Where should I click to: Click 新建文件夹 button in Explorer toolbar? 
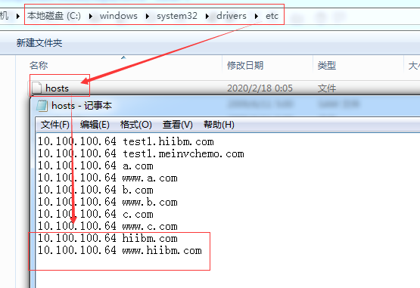tap(39, 43)
